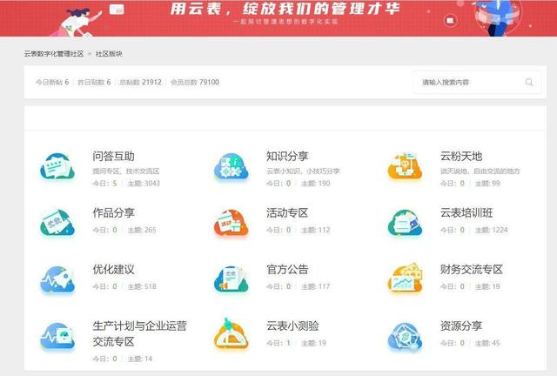Screen dimensions: 557x376
Task: Open the 活动专区 orange icon
Action: 232,222
